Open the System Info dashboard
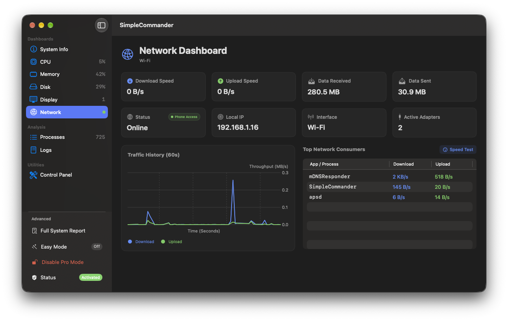The image size is (508, 321). (67, 49)
